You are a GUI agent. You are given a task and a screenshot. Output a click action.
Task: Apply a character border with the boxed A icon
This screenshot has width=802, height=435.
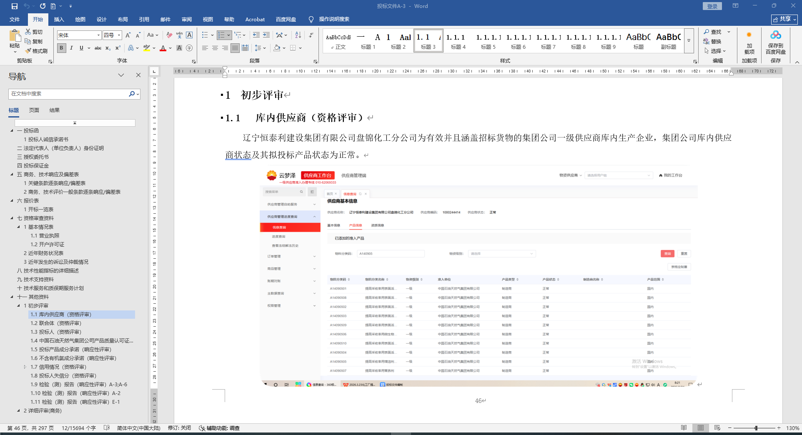pos(189,35)
